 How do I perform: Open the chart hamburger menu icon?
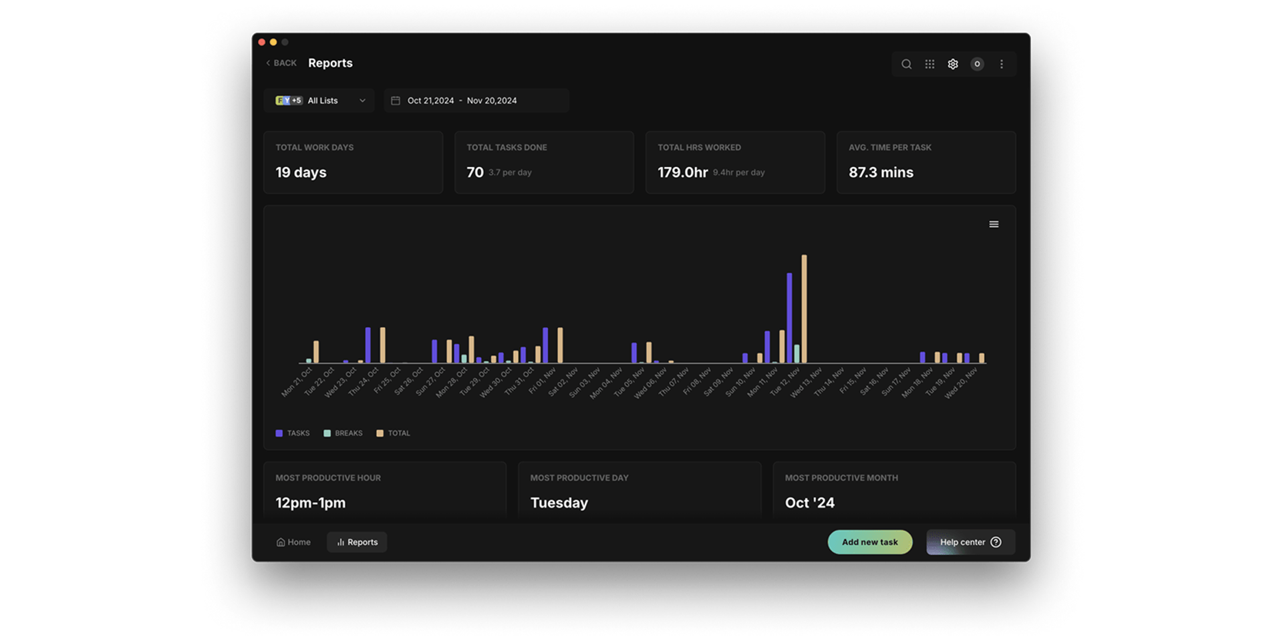pos(994,224)
